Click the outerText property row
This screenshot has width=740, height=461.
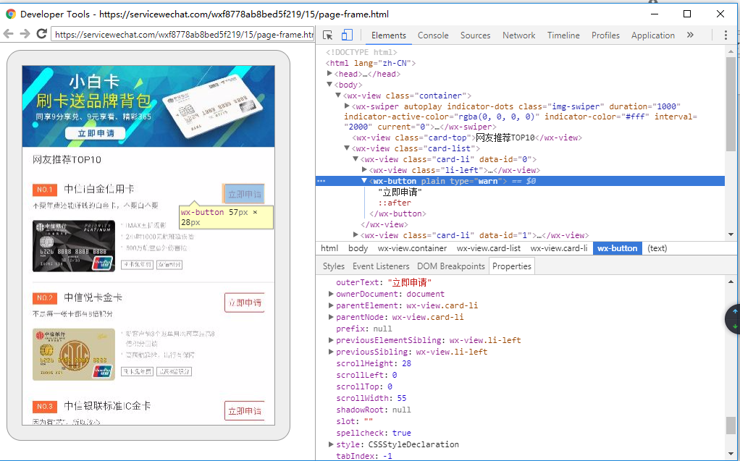click(x=384, y=283)
